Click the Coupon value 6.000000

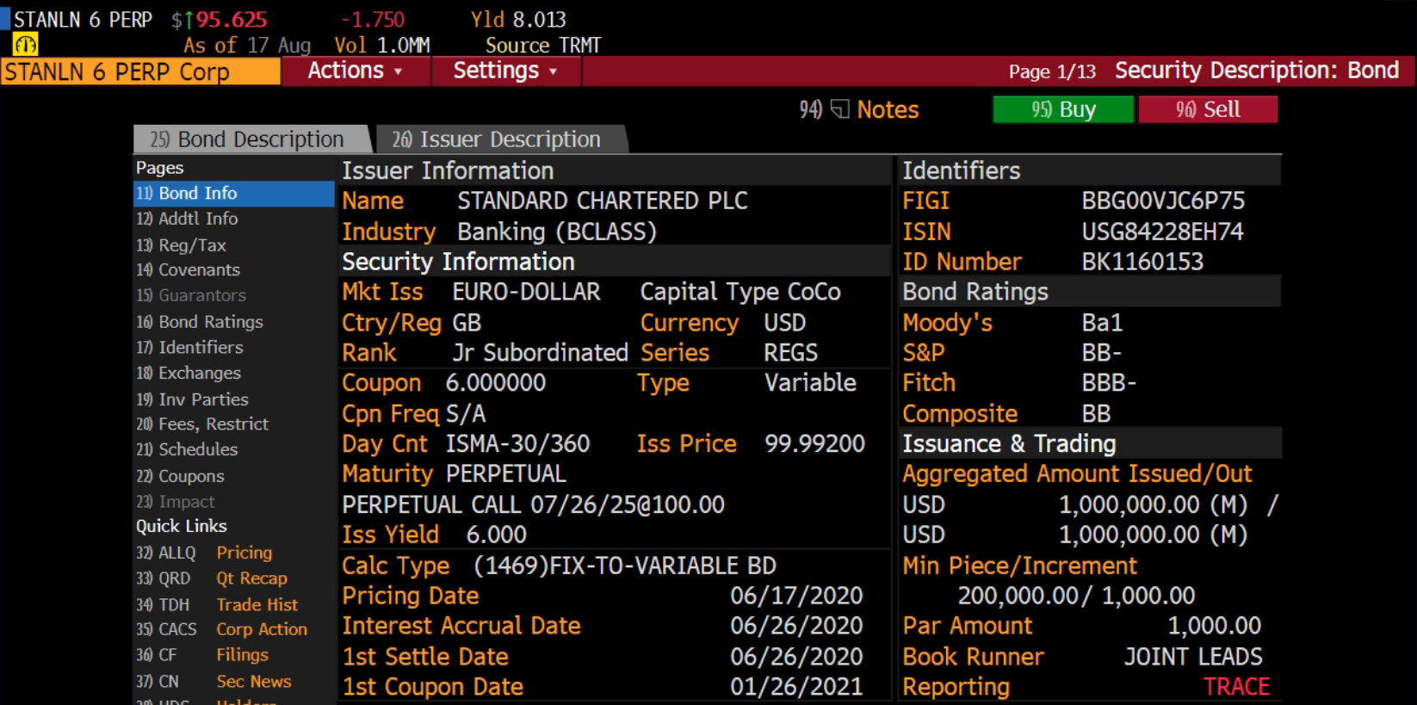click(x=496, y=383)
